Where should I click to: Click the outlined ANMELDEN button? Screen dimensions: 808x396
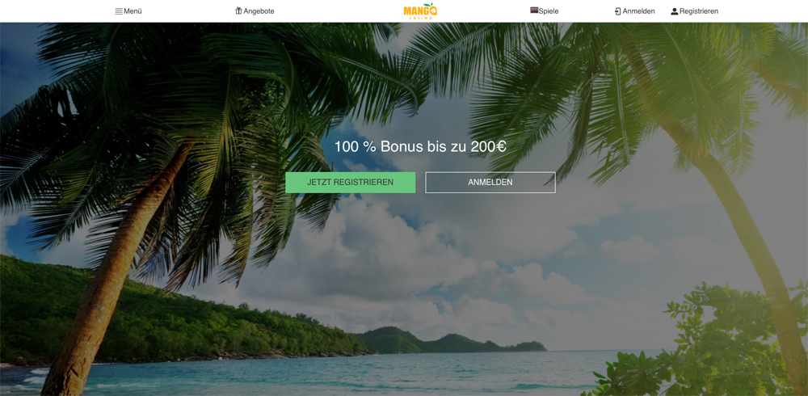tap(490, 183)
